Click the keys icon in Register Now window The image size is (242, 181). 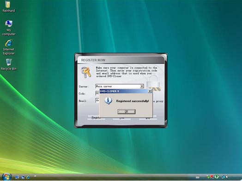coord(86,72)
